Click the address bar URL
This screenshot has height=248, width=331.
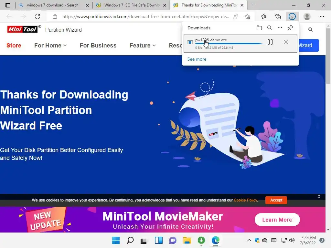point(146,16)
